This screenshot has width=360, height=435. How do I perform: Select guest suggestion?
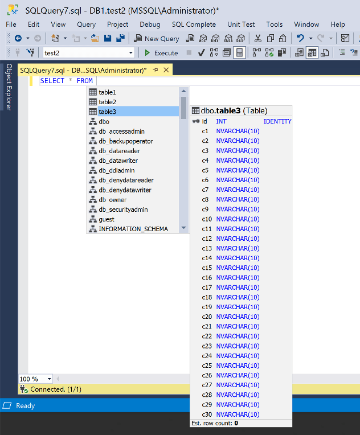[x=133, y=219]
